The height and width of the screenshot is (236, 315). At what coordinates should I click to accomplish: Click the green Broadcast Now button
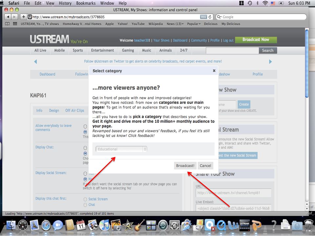click(x=256, y=40)
